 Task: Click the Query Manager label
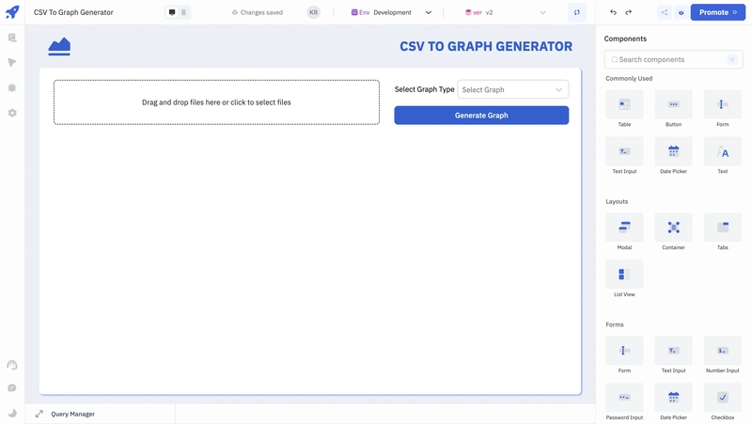73,414
